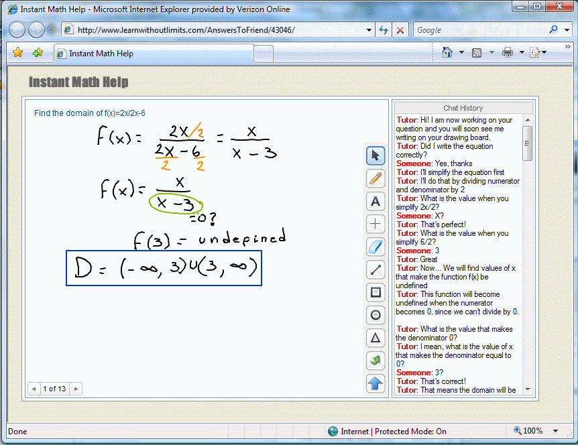Click the blue up arrow button

click(x=375, y=383)
